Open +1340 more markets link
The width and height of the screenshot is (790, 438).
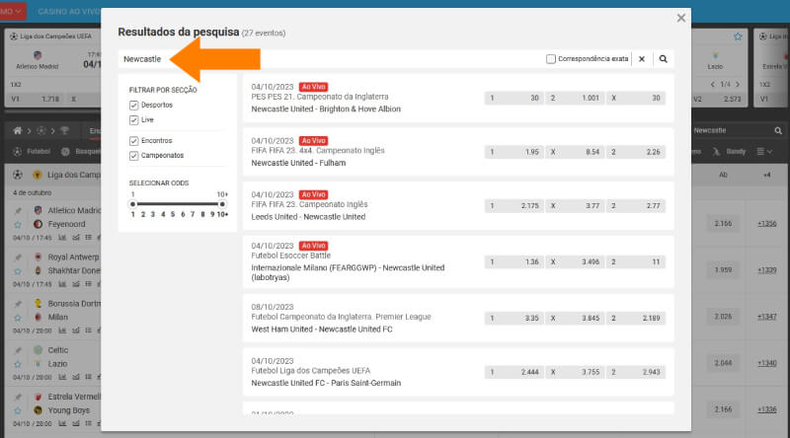click(767, 363)
